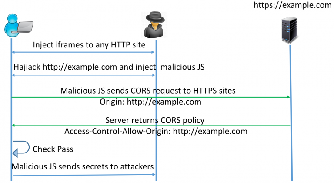Image resolution: width=334 pixels, height=183 pixels.
Task: Click the Access-Control-Allow-Origin header text
Action: 156,131
